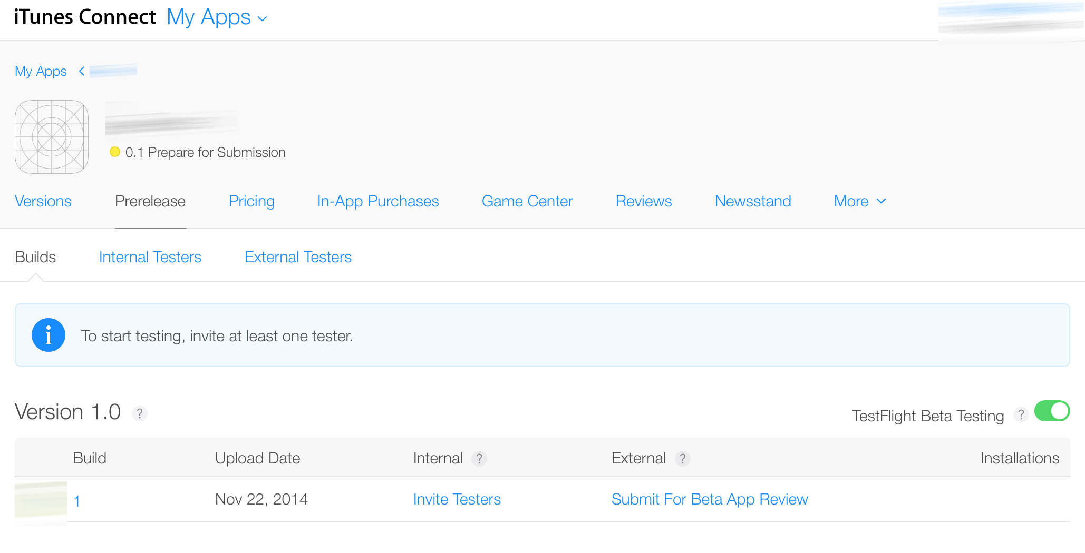This screenshot has width=1085, height=553.
Task: Select the Builds sub-tab
Action: [35, 257]
